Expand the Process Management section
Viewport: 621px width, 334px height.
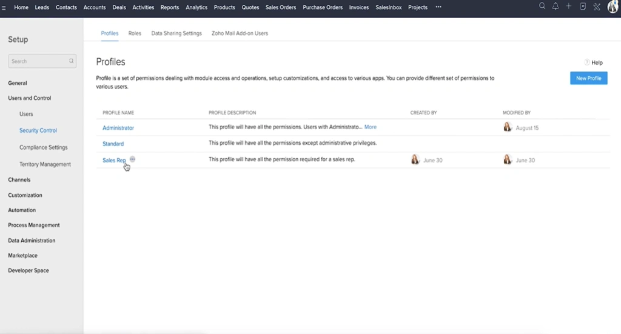click(x=34, y=225)
